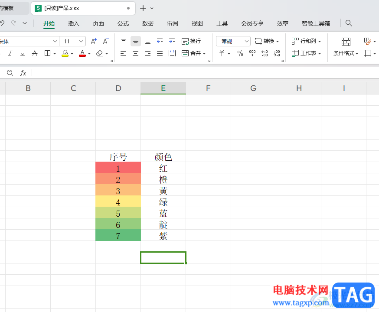Apply the red font color

(82, 53)
